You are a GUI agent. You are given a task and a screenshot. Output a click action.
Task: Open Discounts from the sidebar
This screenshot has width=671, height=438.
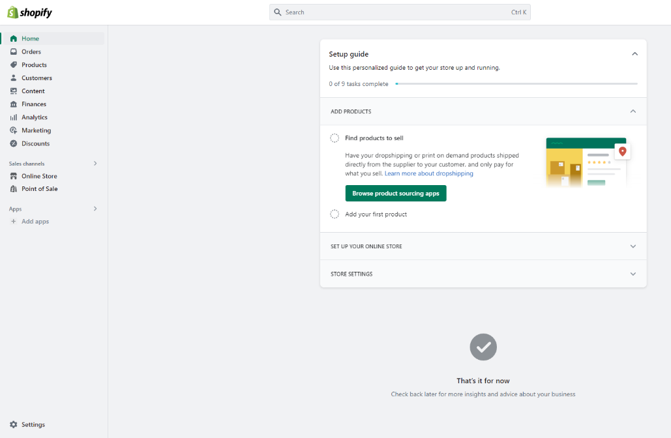53,143
